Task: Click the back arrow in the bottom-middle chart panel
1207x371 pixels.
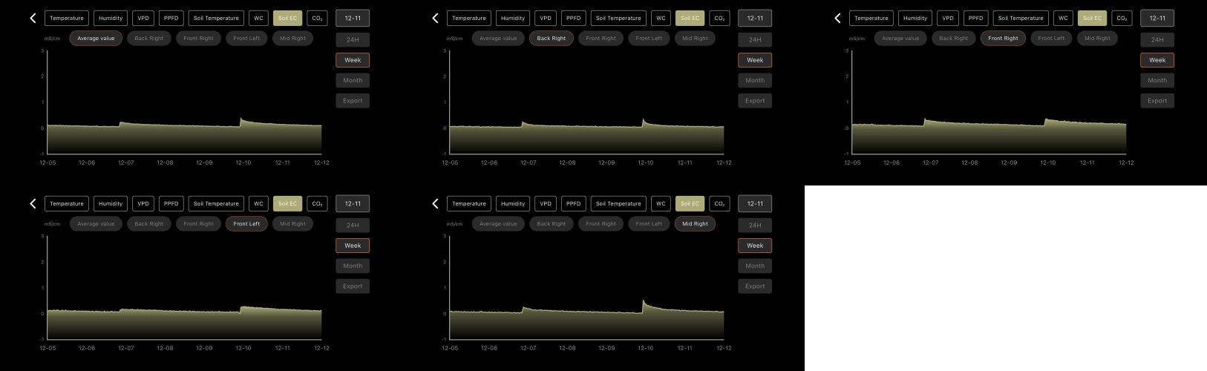Action: click(435, 204)
